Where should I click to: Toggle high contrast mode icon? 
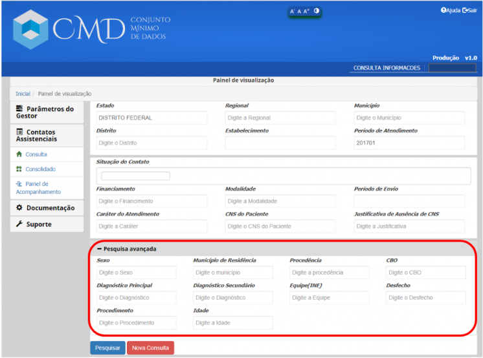(x=317, y=11)
